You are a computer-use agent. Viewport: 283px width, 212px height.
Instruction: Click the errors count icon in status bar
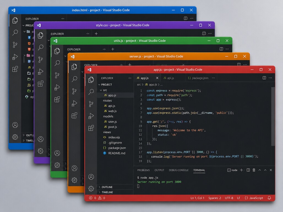pyautogui.click(x=91, y=198)
